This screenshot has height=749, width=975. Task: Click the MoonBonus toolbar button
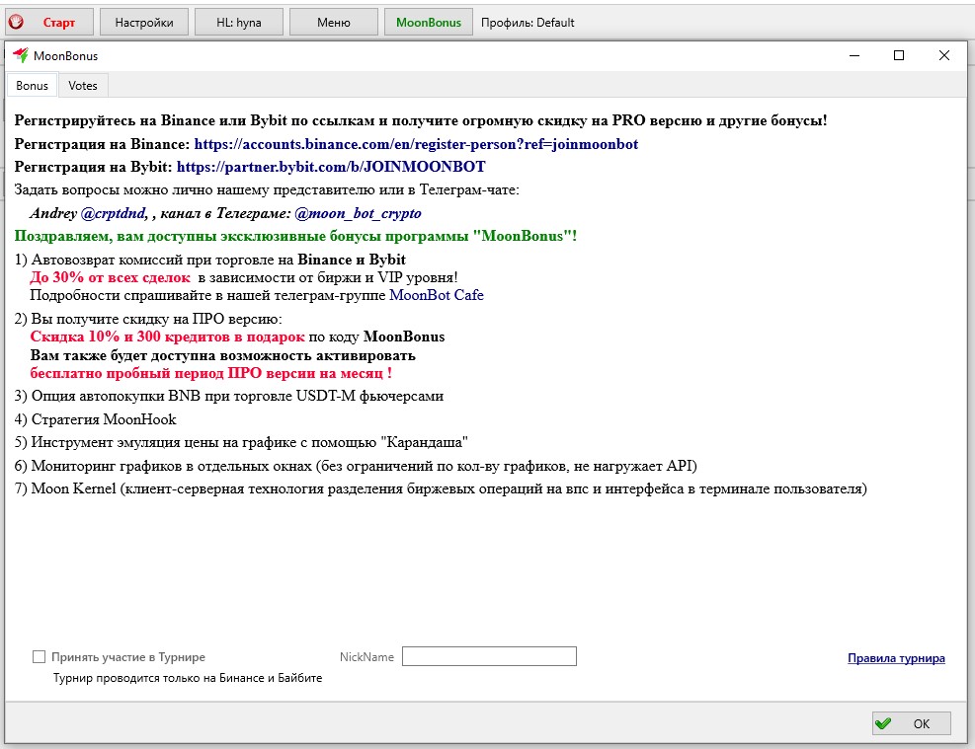coord(428,22)
